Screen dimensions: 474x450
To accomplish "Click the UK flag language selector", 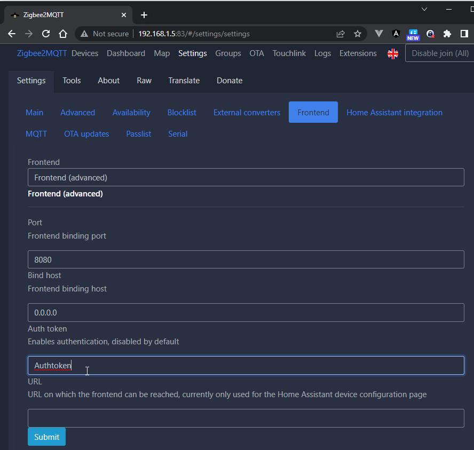I will click(393, 53).
